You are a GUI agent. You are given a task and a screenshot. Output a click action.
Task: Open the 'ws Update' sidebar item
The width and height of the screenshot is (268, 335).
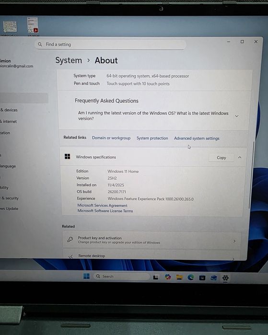click(9, 208)
